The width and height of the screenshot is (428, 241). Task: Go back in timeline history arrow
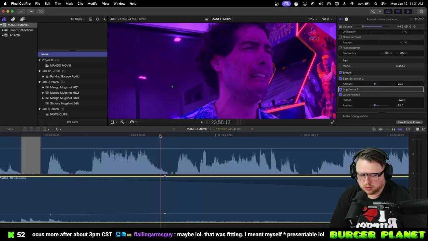[x=174, y=129]
